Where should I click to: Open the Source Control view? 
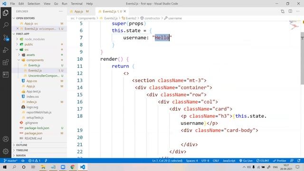tap(6, 38)
